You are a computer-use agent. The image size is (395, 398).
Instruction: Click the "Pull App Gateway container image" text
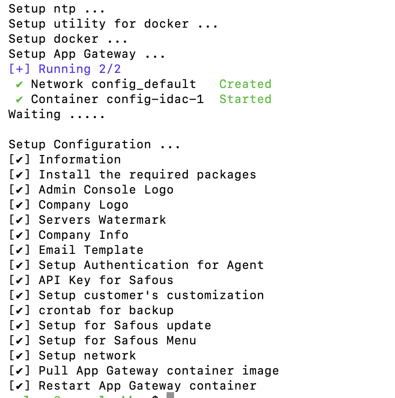(159, 371)
